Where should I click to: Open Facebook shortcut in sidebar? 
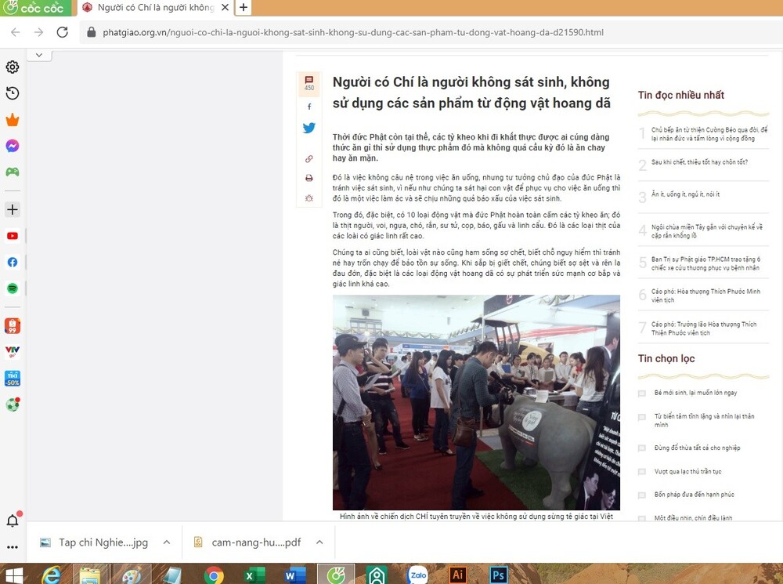[13, 262]
